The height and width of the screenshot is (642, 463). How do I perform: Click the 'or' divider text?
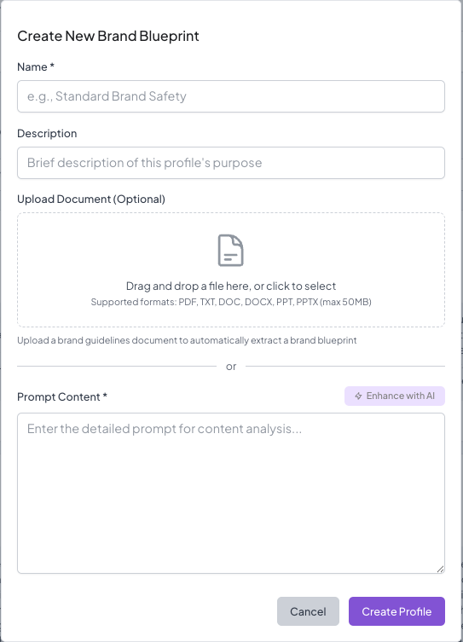tap(231, 367)
